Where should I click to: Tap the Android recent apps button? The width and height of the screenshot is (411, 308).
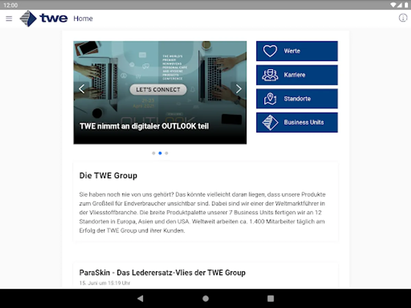pos(271,298)
